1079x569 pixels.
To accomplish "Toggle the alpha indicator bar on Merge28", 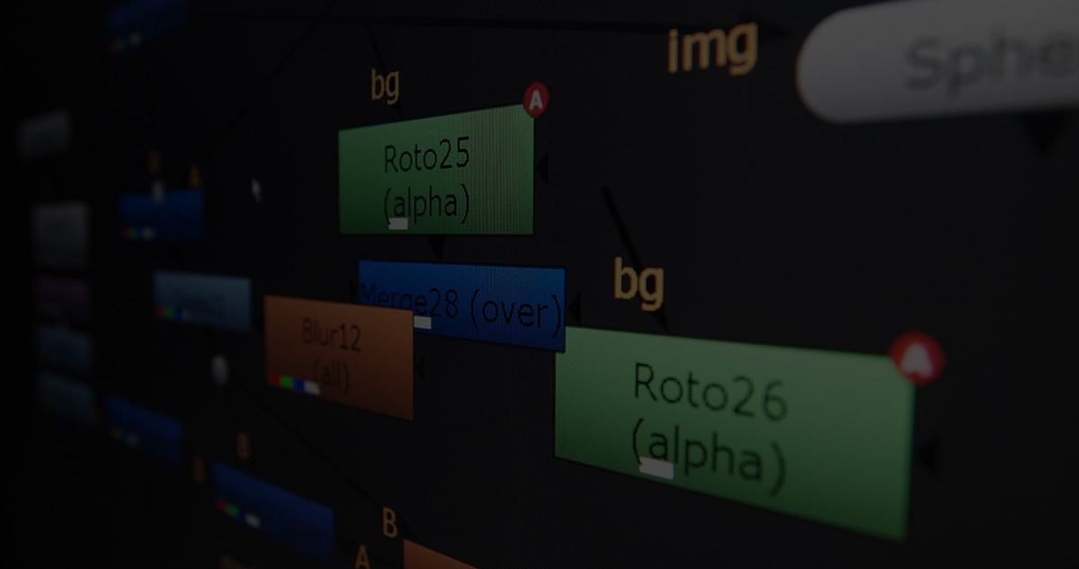I will tap(423, 322).
